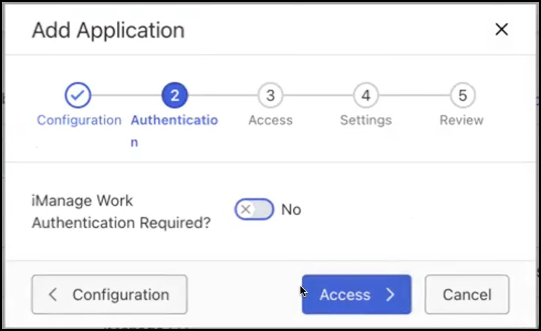Click the "Add Application" dialog title
The width and height of the screenshot is (541, 331).
(108, 30)
